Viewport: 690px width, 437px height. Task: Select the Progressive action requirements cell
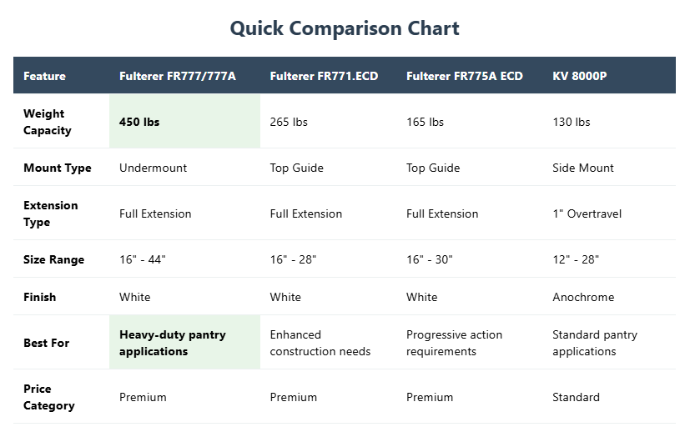454,343
